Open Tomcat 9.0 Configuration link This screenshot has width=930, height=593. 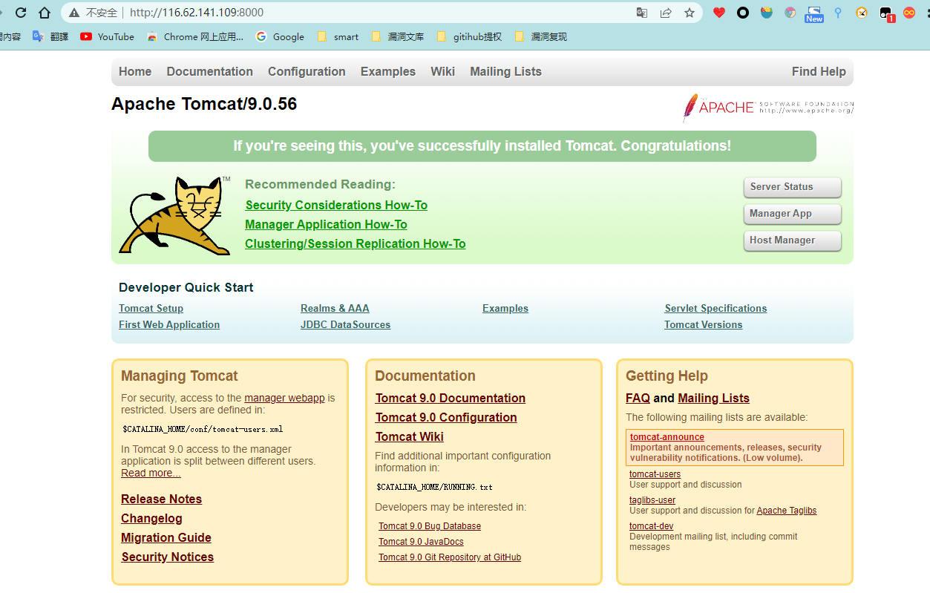click(x=446, y=417)
